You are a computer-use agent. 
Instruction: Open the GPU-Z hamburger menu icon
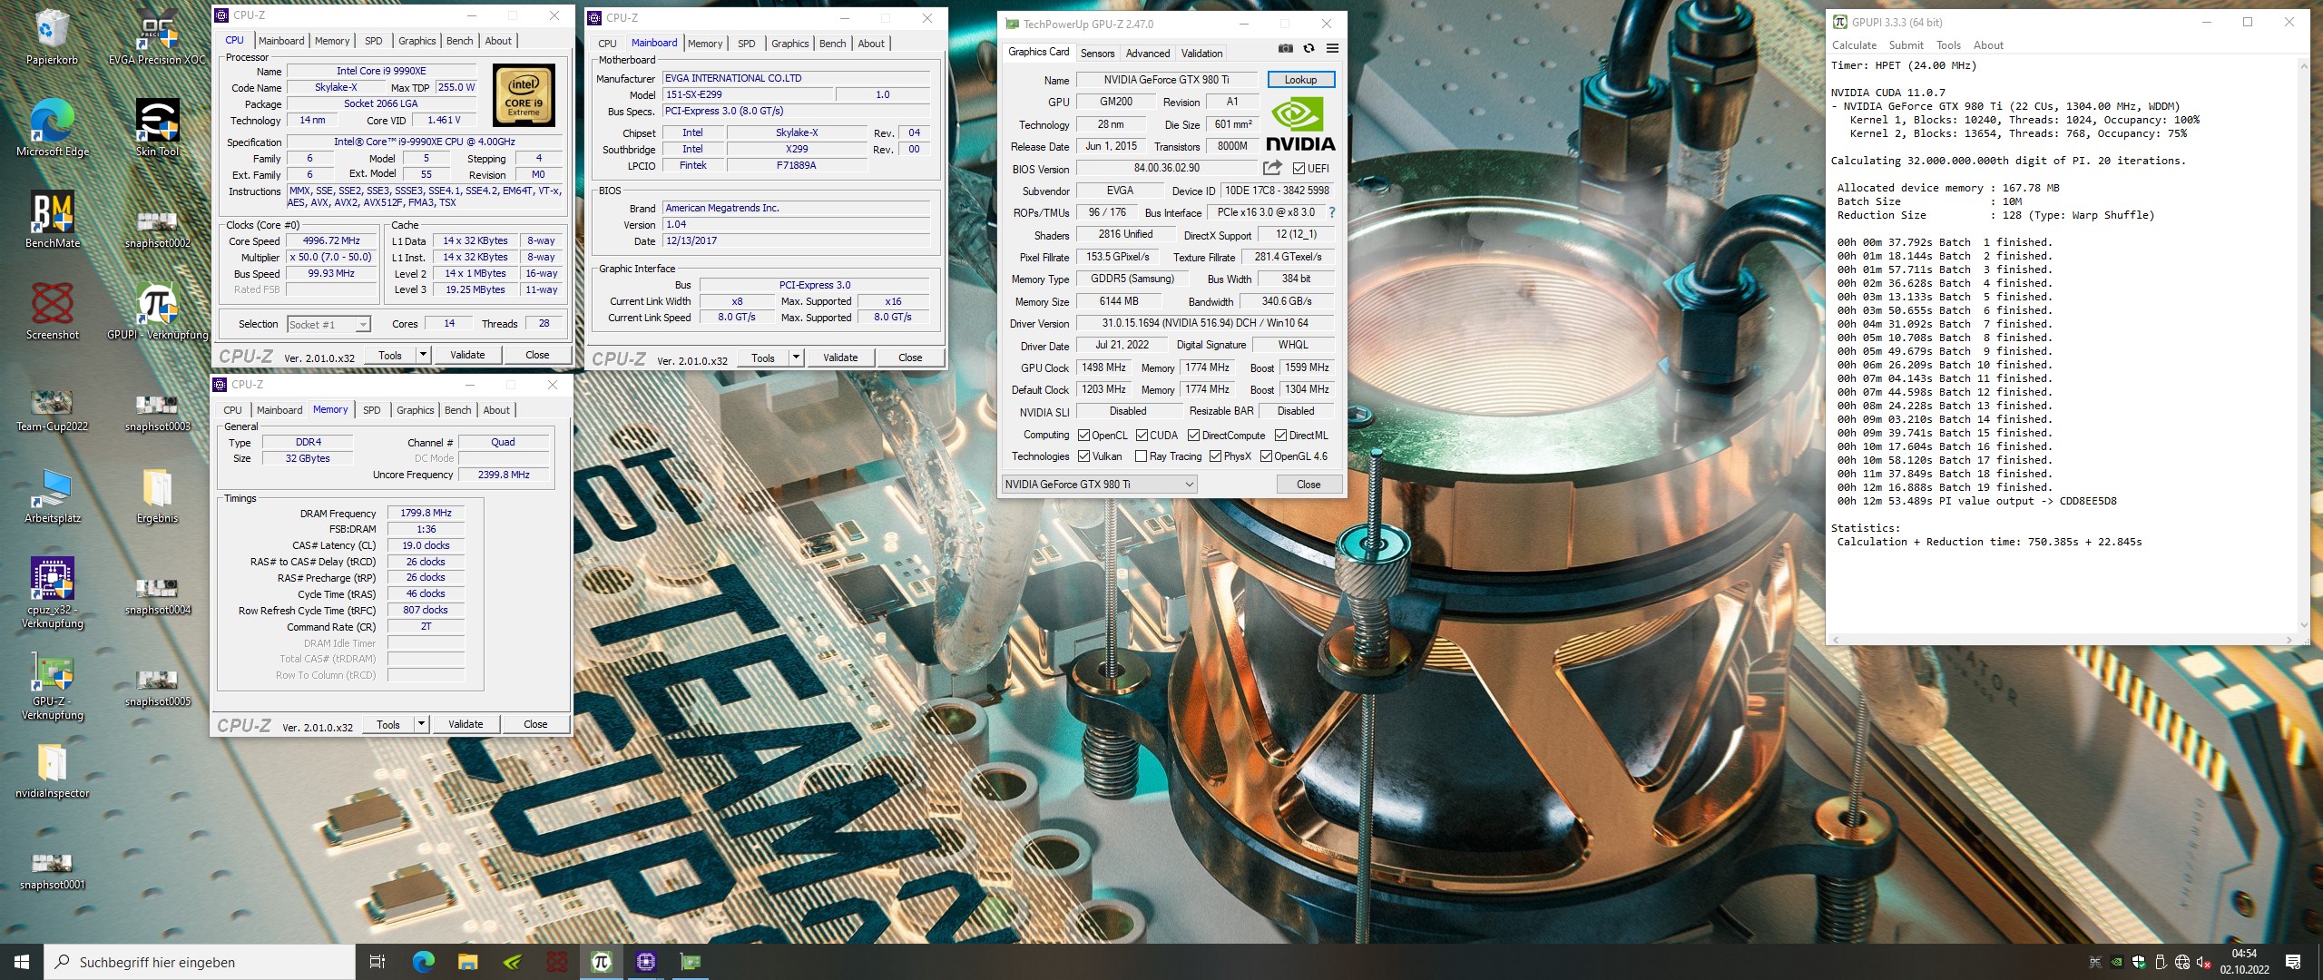pyautogui.click(x=1332, y=49)
